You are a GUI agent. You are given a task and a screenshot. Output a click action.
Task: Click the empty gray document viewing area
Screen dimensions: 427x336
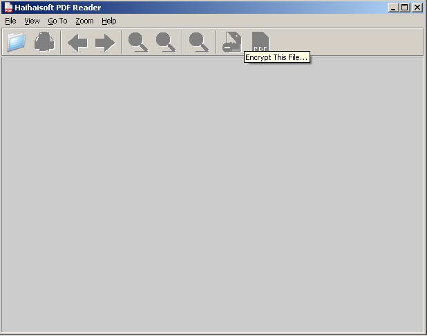point(213,193)
